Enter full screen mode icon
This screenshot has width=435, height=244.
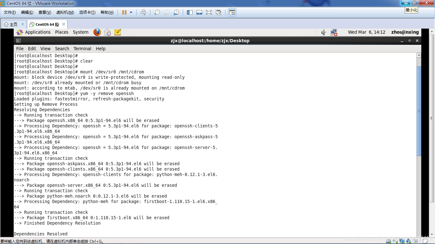click(209, 12)
